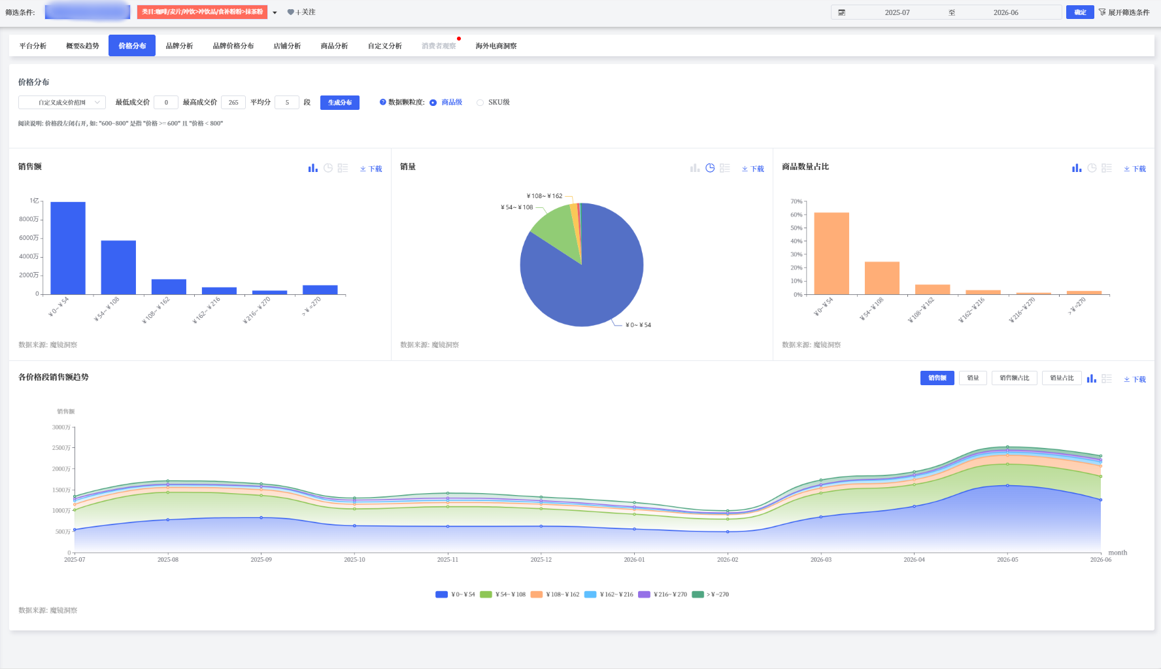Open trend chart table view icon

coord(1106,379)
